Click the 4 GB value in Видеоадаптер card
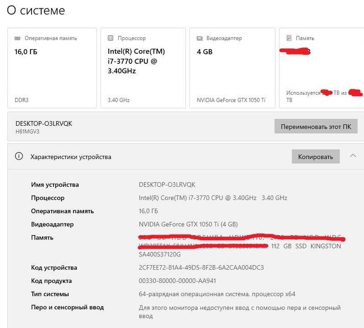The image size is (364, 328). tap(205, 52)
